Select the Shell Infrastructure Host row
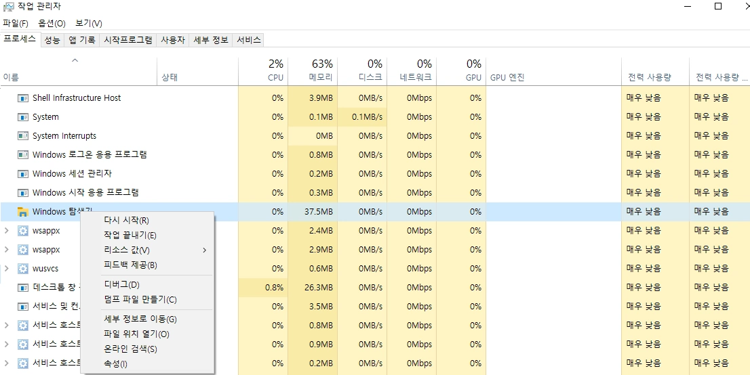 [375, 98]
